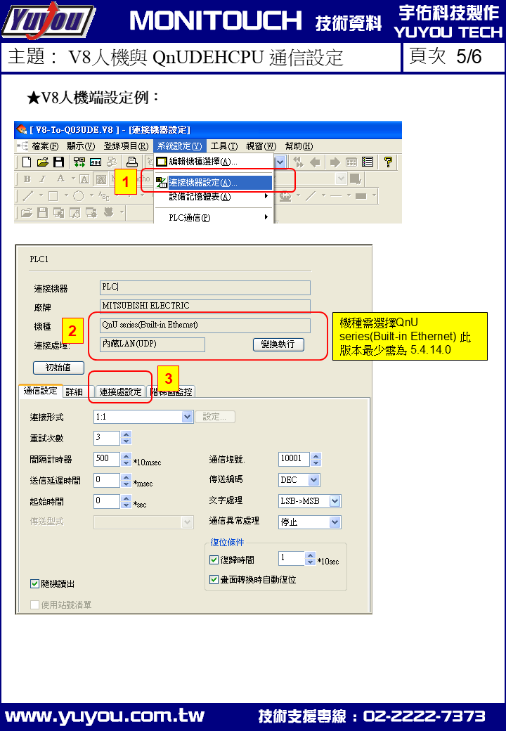This screenshot has height=731, width=506.
Task: Click the 內藏LAN(UDP) connection field
Action: 153,344
